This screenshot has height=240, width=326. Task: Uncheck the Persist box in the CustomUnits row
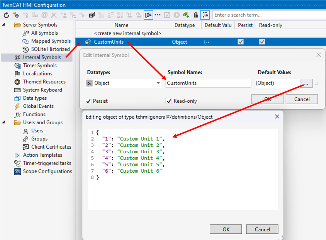pyautogui.click(x=241, y=42)
